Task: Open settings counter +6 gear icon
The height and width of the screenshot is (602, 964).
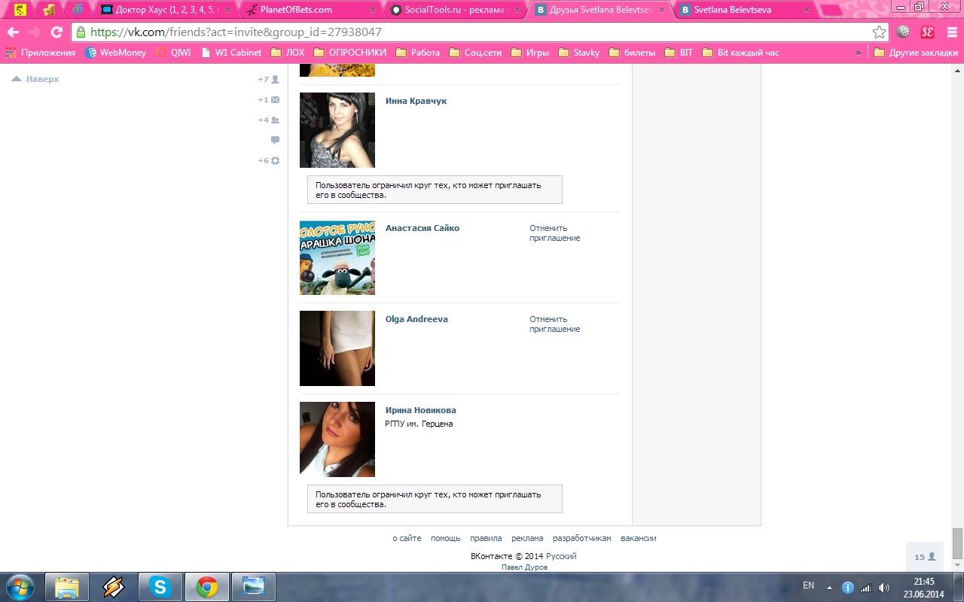Action: click(269, 160)
